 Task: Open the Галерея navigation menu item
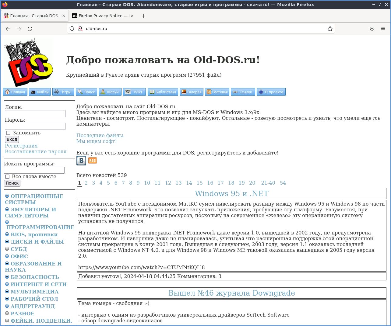(x=192, y=92)
